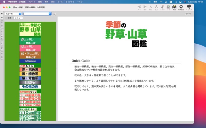Open the All Season section
The width and height of the screenshot is (206, 128).
(30, 61)
